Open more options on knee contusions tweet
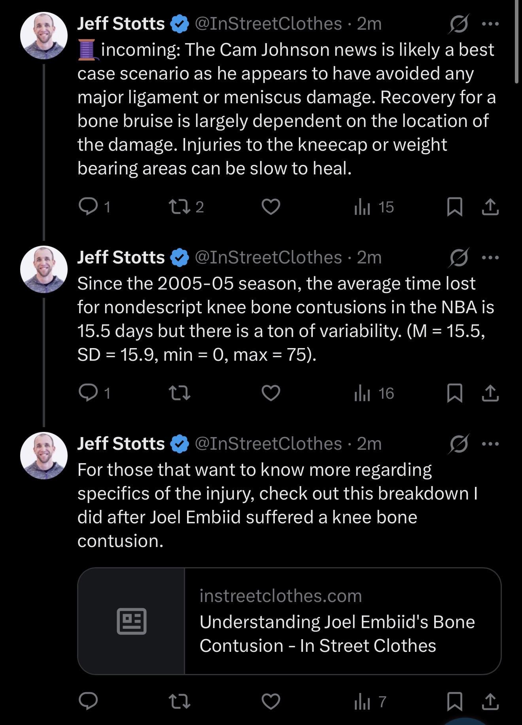 [x=490, y=258]
